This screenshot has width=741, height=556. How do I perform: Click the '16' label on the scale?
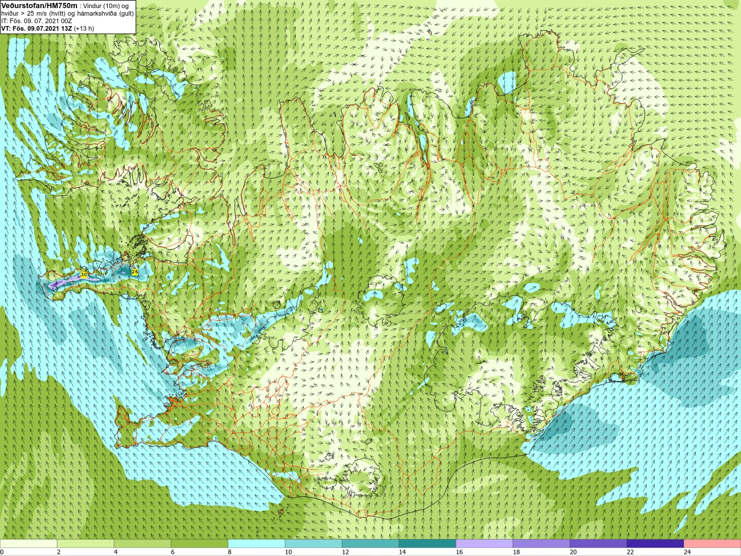pos(459,552)
